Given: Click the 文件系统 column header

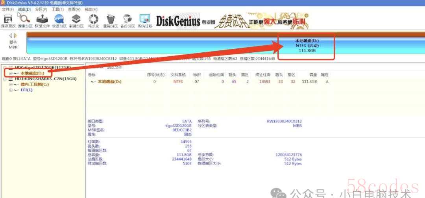Looking at the screenshot, I should 178,74.
